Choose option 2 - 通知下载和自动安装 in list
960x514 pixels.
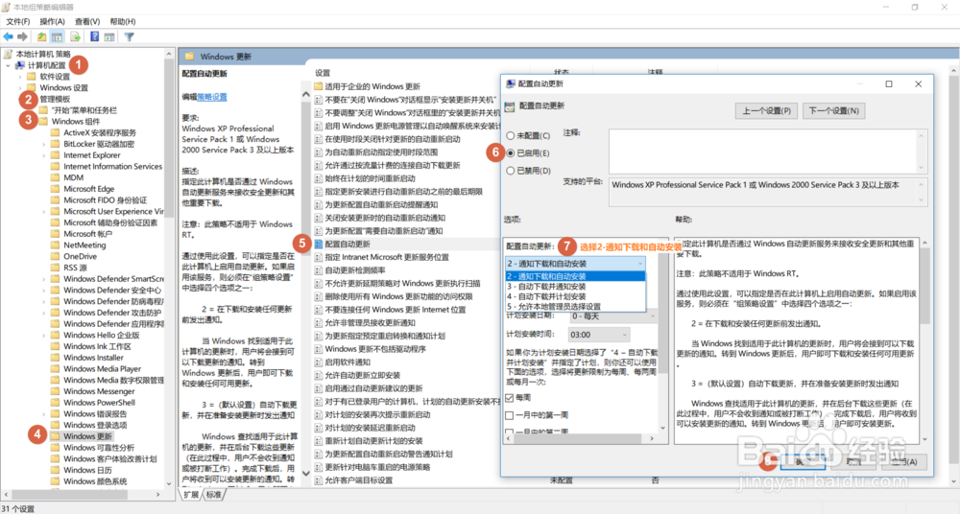575,276
